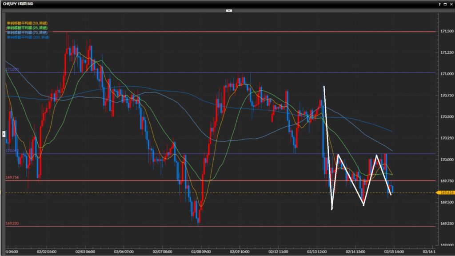Select the 10-period moving average legend

click(27, 23)
